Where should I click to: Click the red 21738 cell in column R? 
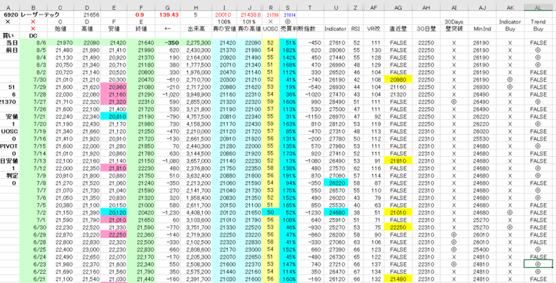point(270,15)
